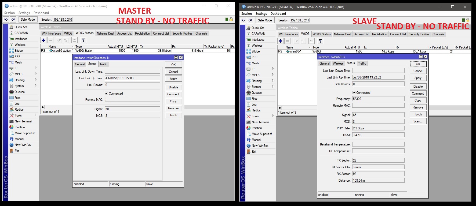476x206 pixels.
Task: Click Scan... button in wlan60-1 dialog
Action: tap(418, 121)
